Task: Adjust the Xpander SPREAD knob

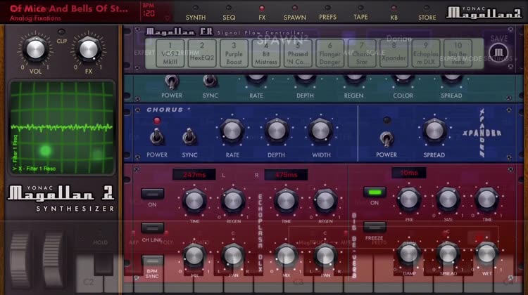Action: coord(434,131)
